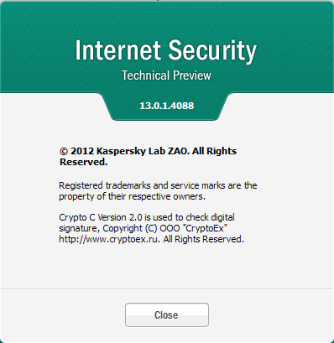
Task: Click the word signature in last paragraph
Action: click(x=78, y=229)
